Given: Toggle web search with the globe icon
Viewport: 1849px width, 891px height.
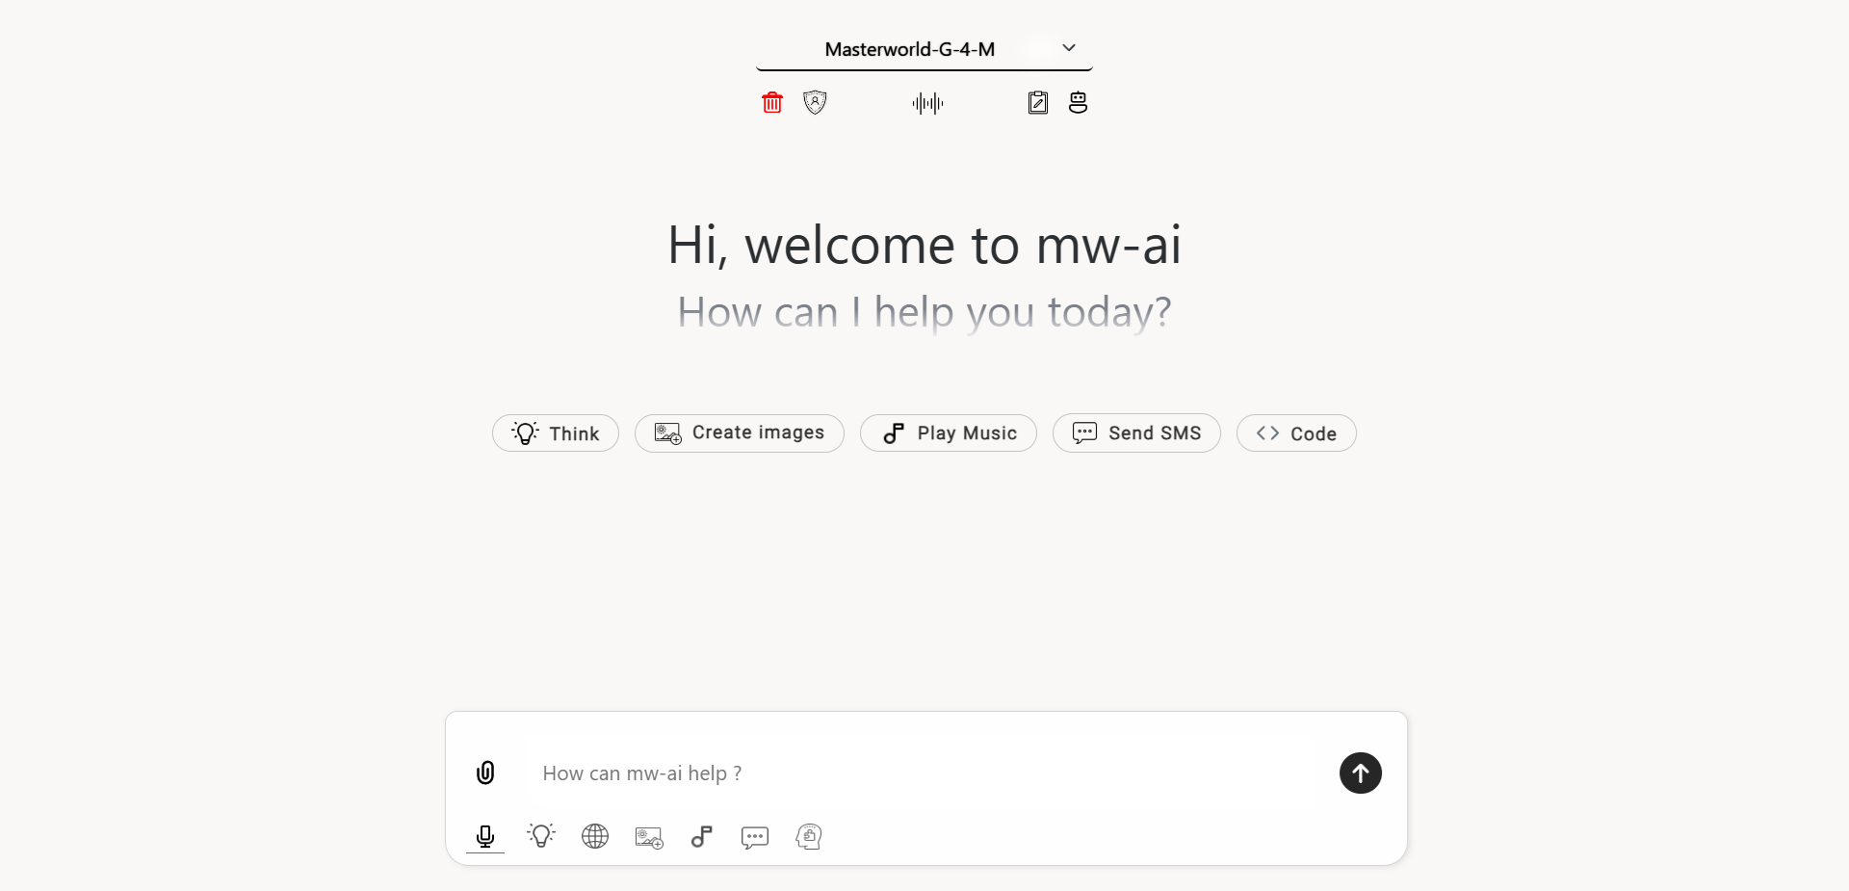Looking at the screenshot, I should pyautogui.click(x=594, y=837).
